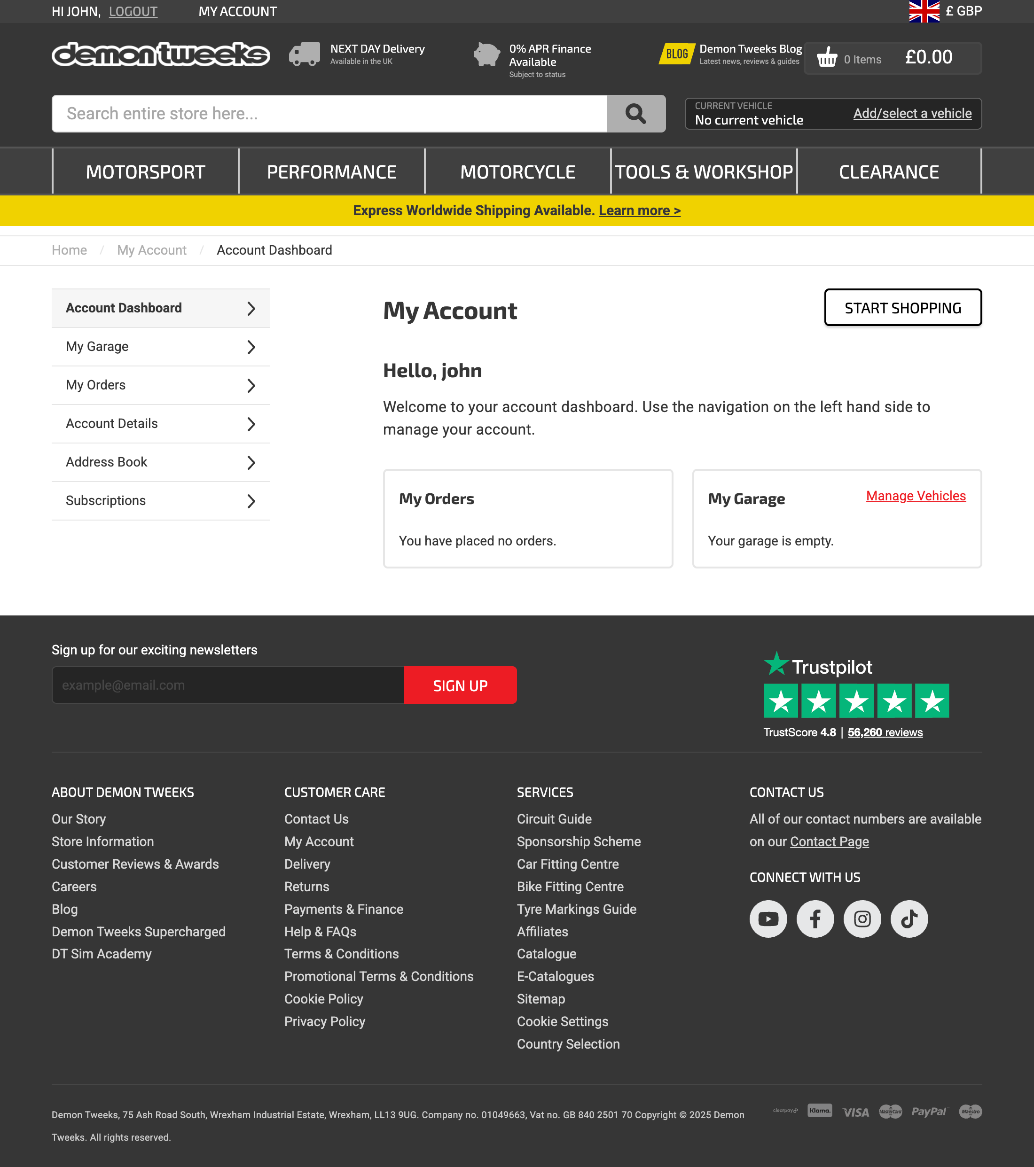Click the Add/select a vehicle link
Image resolution: width=1034 pixels, height=1167 pixels.
912,114
